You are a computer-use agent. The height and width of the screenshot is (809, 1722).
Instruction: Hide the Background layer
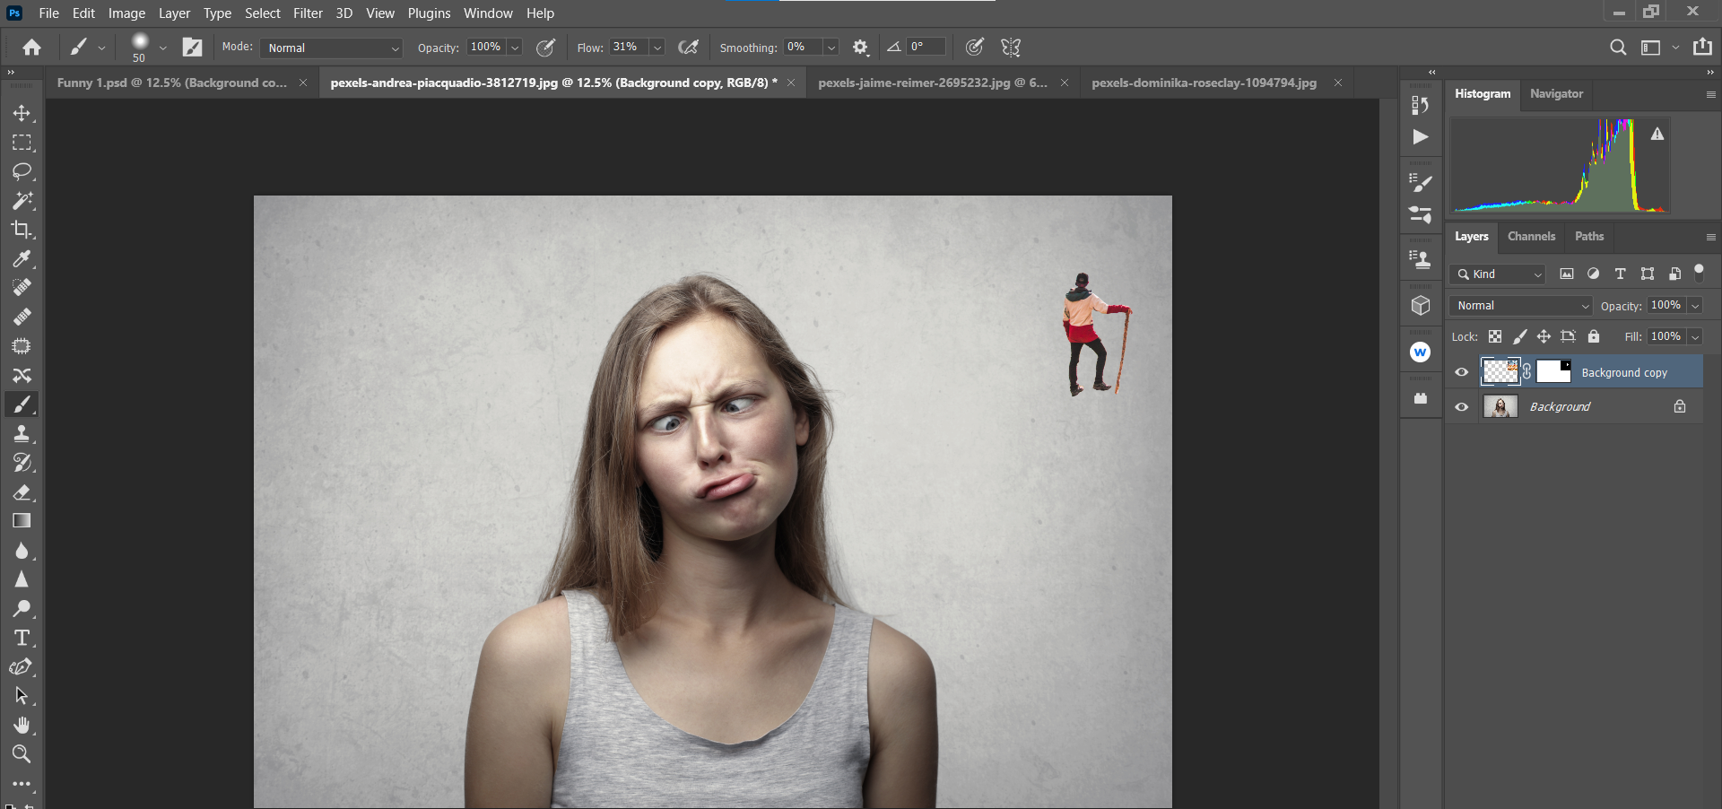[x=1462, y=407]
